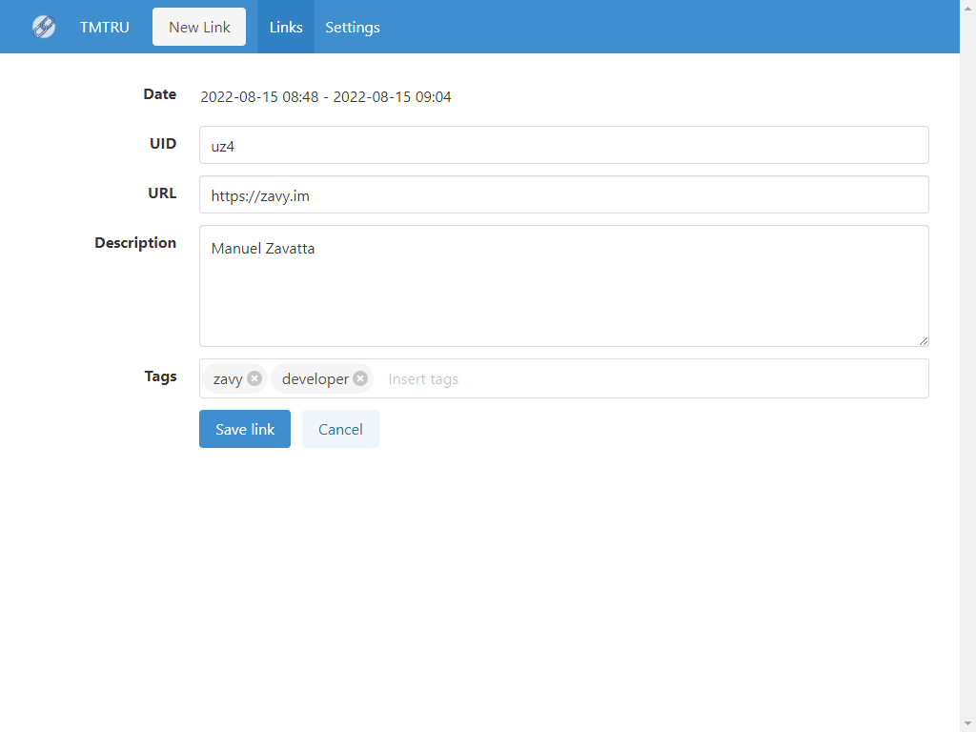Click the New Link button
Viewport: 976px width, 732px height.
point(199,27)
